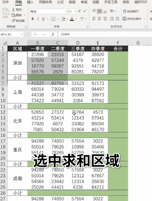
Task: Switch to the 视图 tab
Action: [x=96, y=2]
